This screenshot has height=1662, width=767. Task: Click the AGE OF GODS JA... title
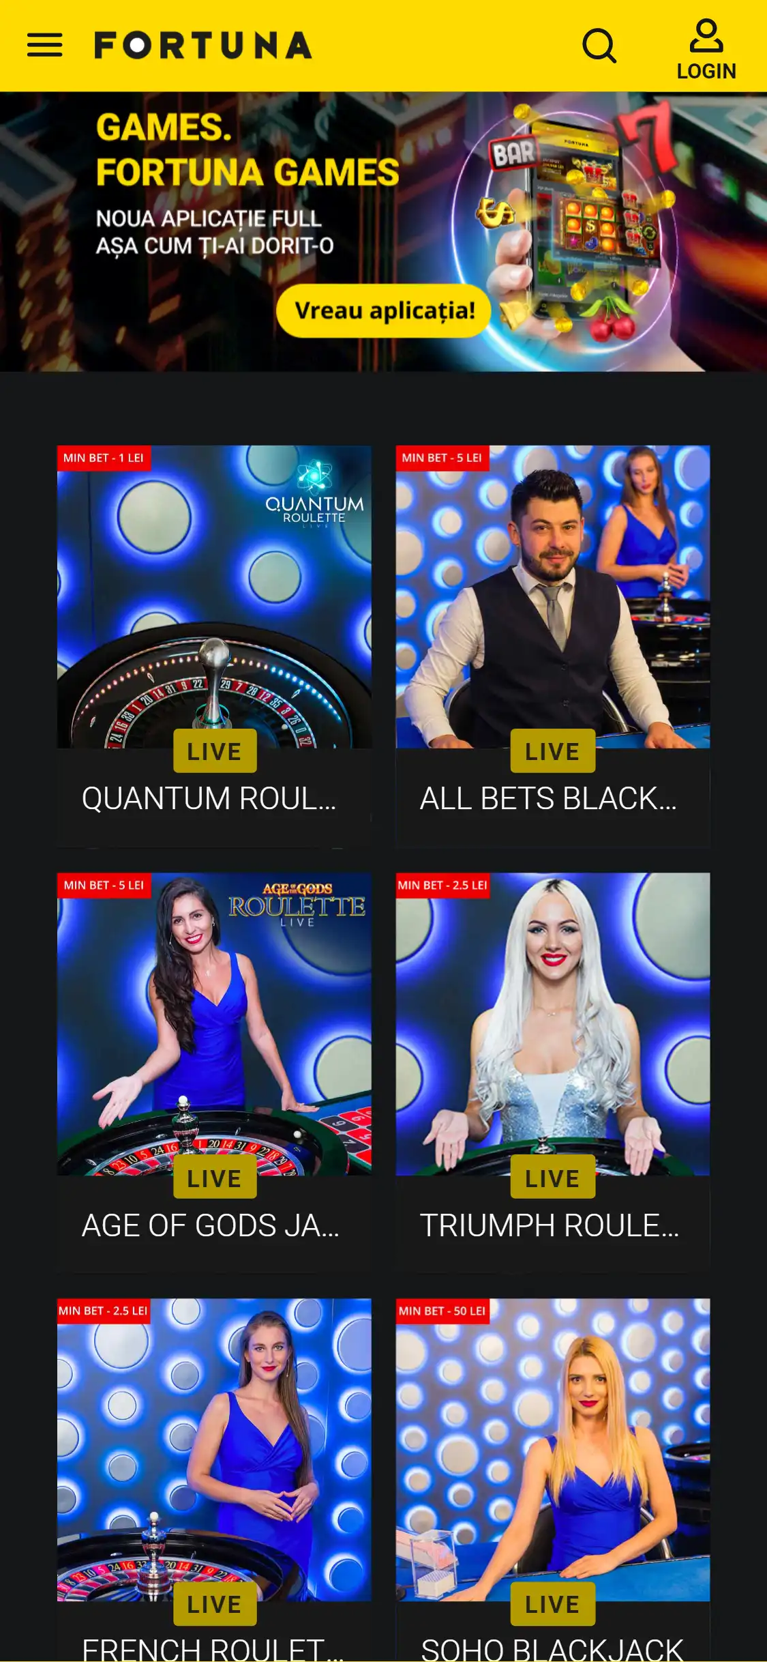(x=210, y=1225)
